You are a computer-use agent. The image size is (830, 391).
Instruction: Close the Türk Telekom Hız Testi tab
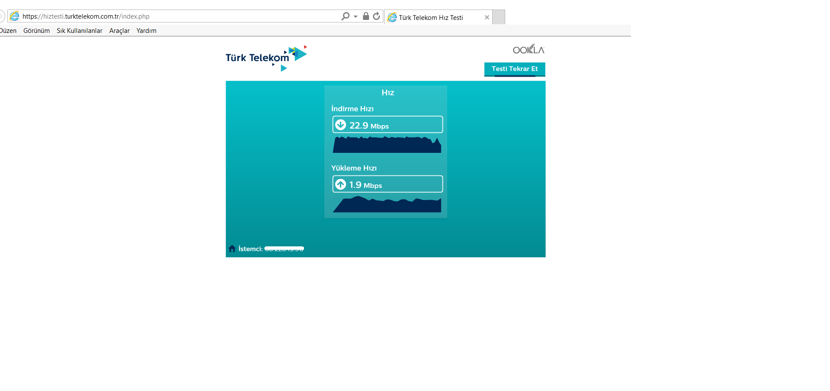coord(487,18)
